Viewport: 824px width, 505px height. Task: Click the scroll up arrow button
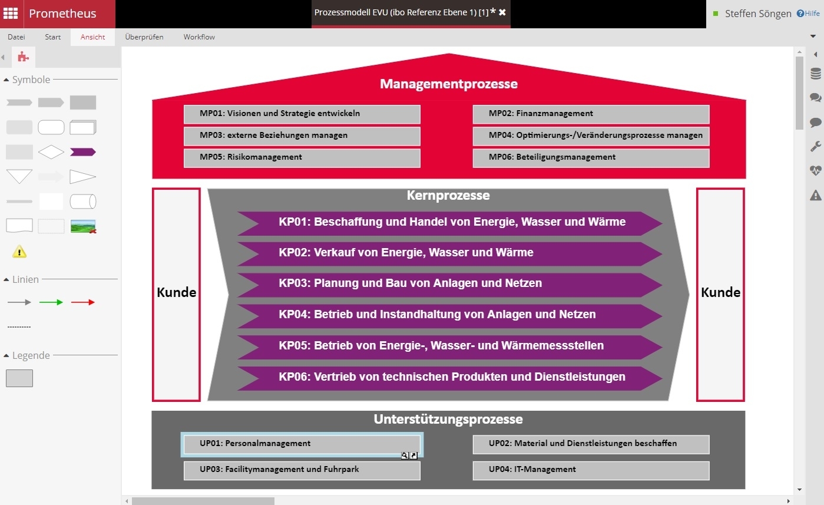(x=799, y=51)
